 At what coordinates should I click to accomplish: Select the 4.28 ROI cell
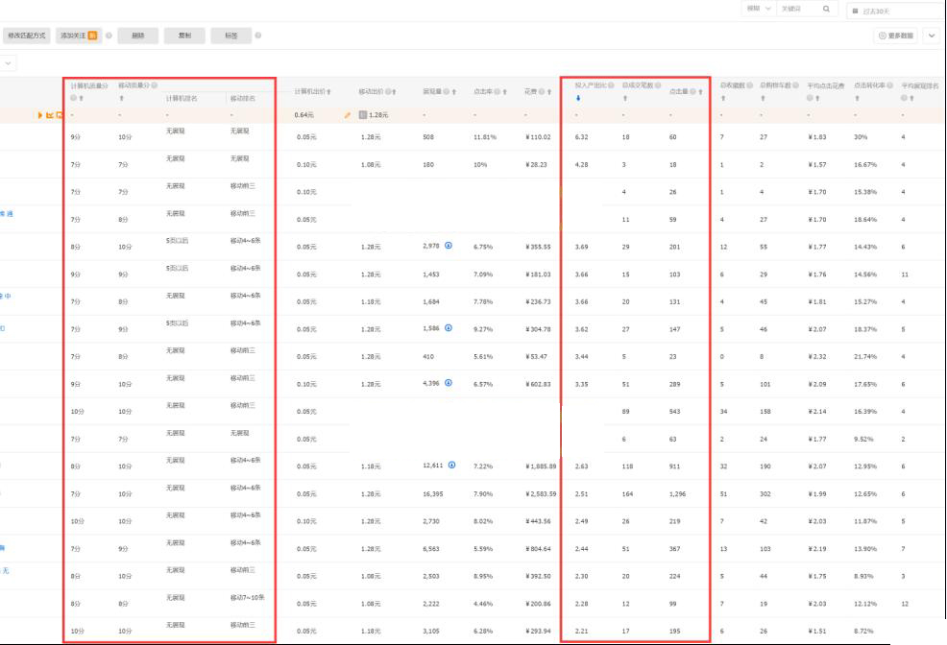pos(581,165)
